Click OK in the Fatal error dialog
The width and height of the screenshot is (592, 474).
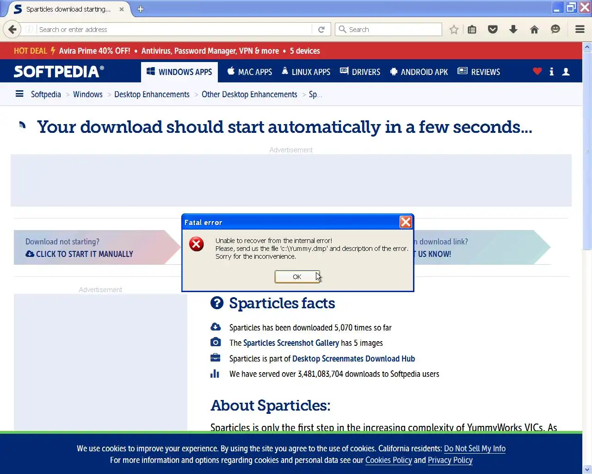click(297, 277)
